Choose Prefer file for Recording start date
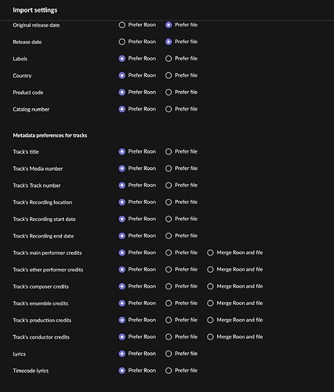 (x=169, y=219)
